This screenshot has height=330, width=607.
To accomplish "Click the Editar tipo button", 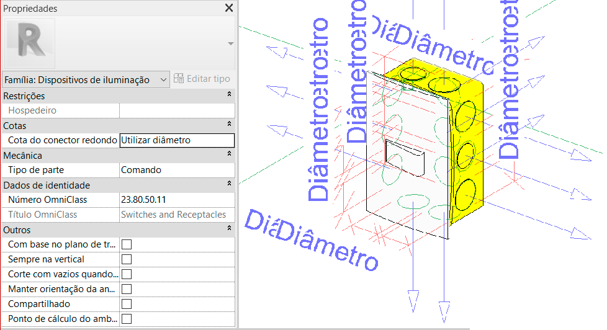I will click(x=202, y=79).
